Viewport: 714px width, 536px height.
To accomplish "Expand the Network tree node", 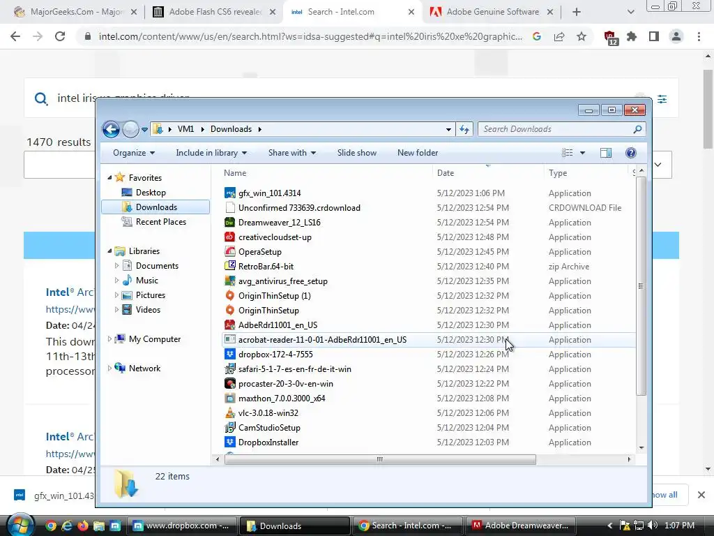I will click(x=109, y=368).
